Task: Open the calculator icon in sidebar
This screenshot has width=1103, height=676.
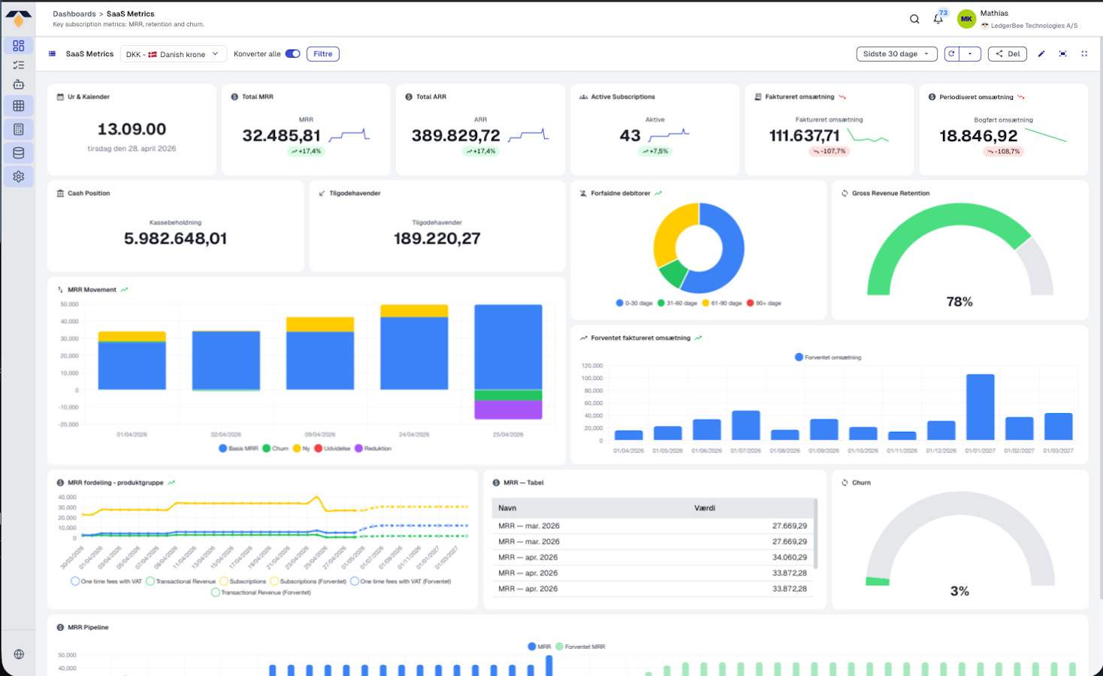Action: coord(19,129)
